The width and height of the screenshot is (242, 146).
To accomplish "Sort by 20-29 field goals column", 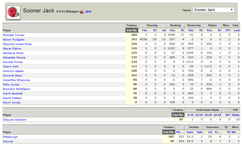I will (x=199, y=115).
